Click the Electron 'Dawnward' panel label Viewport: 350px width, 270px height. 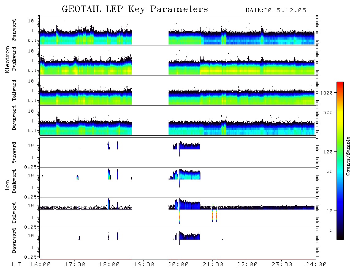point(14,118)
